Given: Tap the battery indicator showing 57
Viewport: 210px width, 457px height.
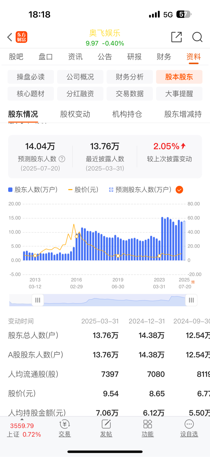Looking at the screenshot, I should coord(184,14).
